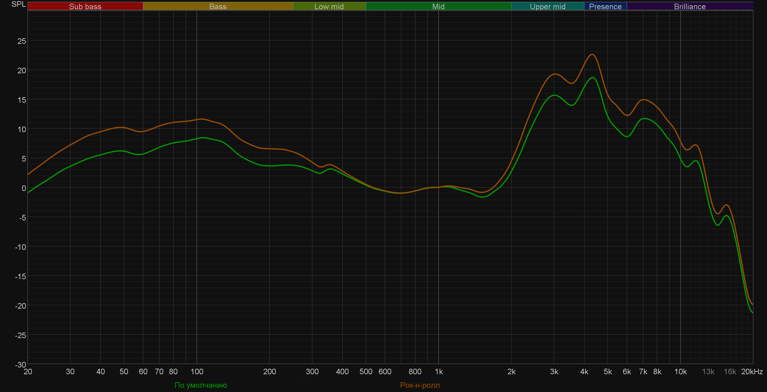Select the Presence band header
767x392 pixels.
pyautogui.click(x=605, y=6)
